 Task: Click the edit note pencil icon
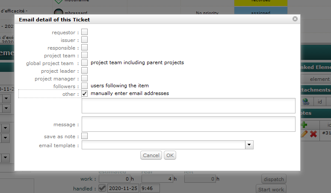tap(304, 134)
